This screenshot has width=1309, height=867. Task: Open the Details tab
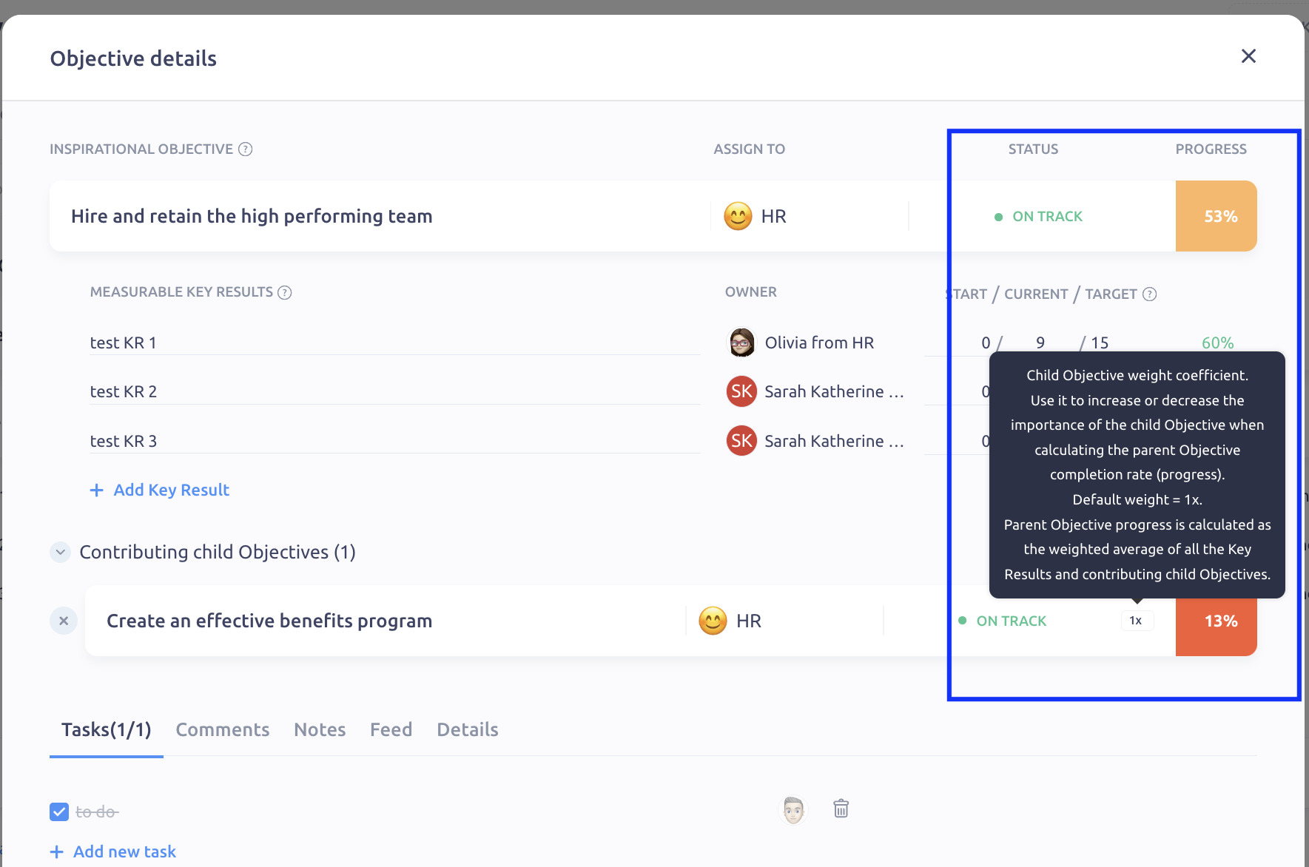pyautogui.click(x=468, y=730)
